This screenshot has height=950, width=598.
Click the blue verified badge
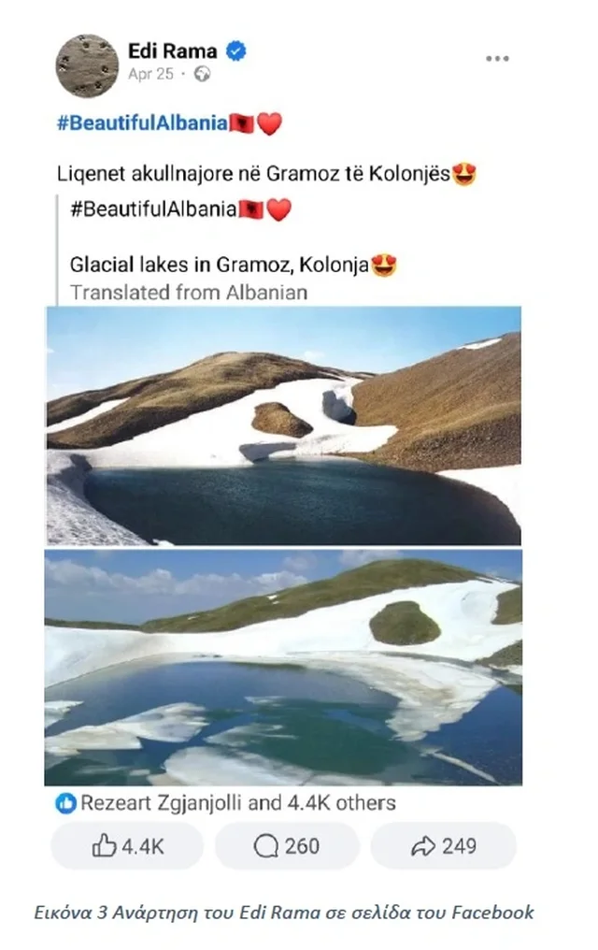(236, 50)
